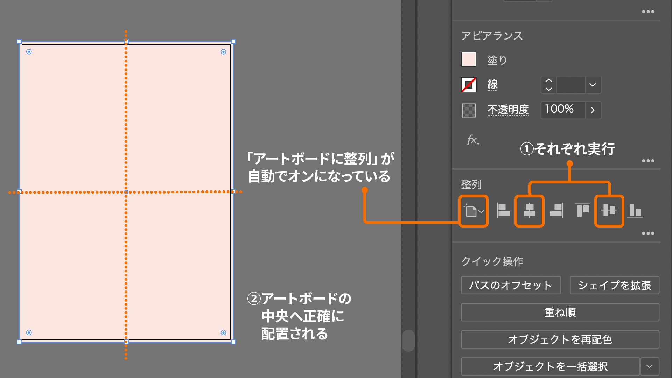The height and width of the screenshot is (378, 672).
Task: Open dropdown next to オブジェクトを一括選択
Action: point(650,366)
